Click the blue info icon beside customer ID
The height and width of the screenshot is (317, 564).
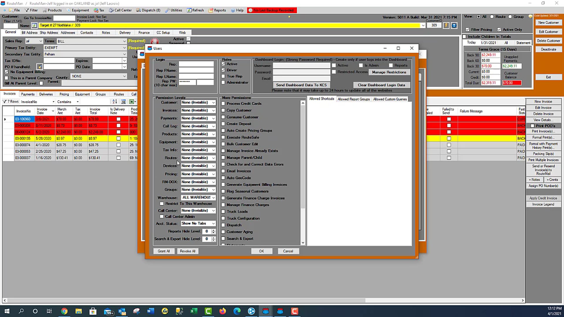pos(454,26)
